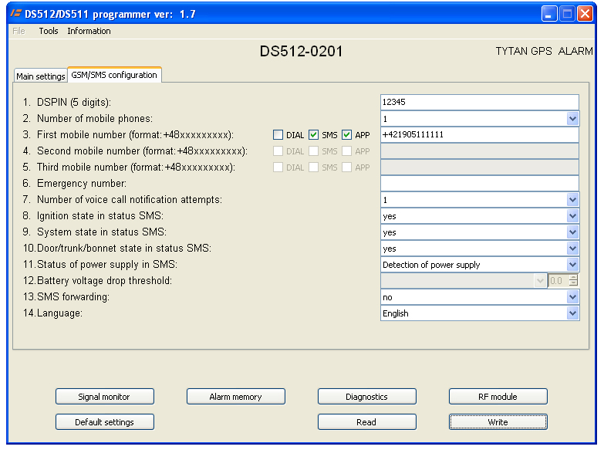
Task: Uncheck SMS for first mobile number
Action: pos(313,135)
